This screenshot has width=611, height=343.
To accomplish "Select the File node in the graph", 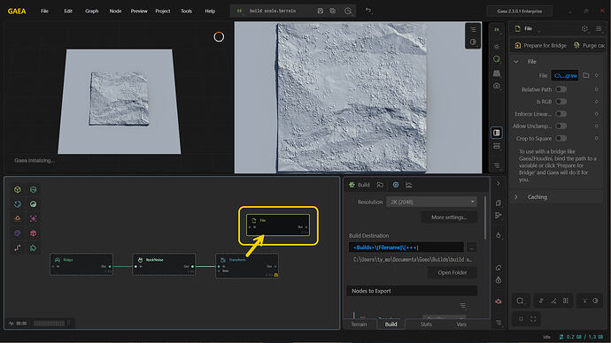I will click(x=278, y=225).
